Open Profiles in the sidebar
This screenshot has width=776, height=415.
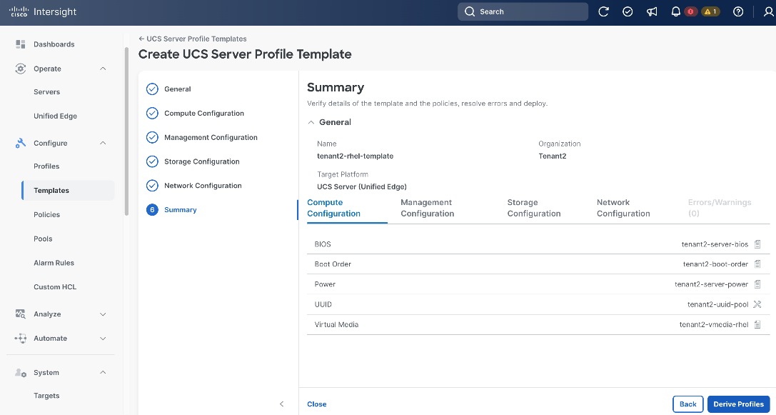(46, 166)
